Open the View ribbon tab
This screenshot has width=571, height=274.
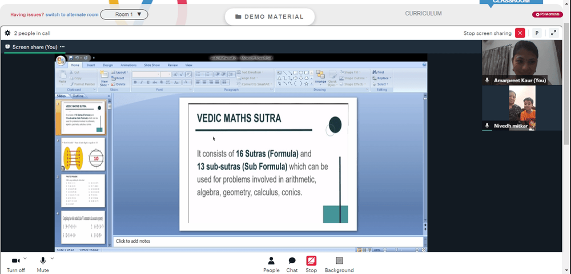(x=188, y=65)
